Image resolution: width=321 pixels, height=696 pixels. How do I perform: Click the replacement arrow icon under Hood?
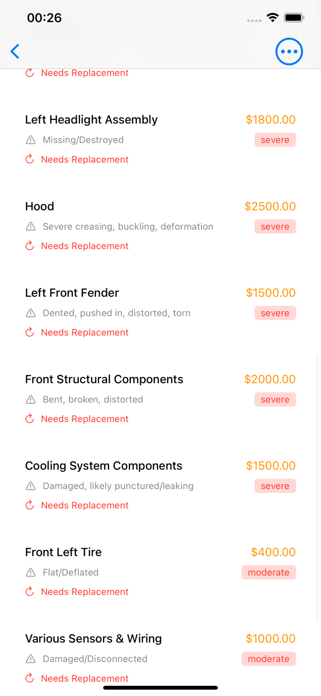30,246
